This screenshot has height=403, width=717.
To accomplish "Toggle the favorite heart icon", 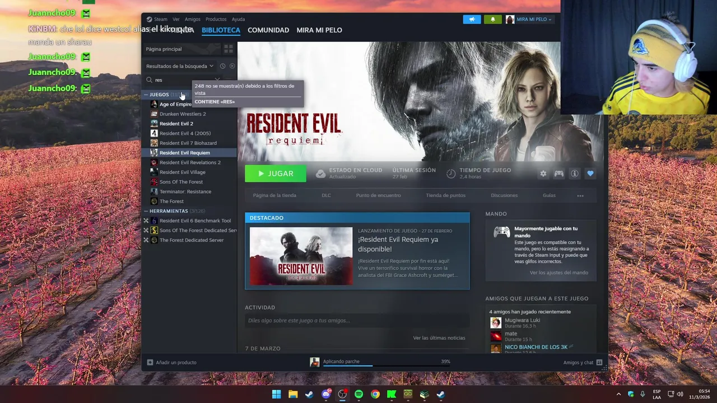I will (590, 174).
